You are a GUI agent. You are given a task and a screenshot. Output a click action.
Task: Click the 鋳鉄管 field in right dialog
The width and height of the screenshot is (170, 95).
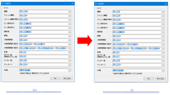pos(137,32)
